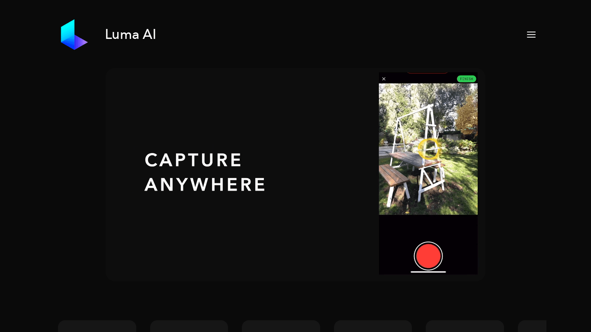Select the second card in bottom row
Viewport: 591px width, 332px height.
[189, 326]
